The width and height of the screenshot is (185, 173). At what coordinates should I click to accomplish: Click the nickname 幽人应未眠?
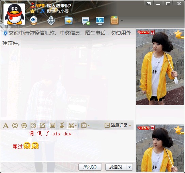[59, 5]
